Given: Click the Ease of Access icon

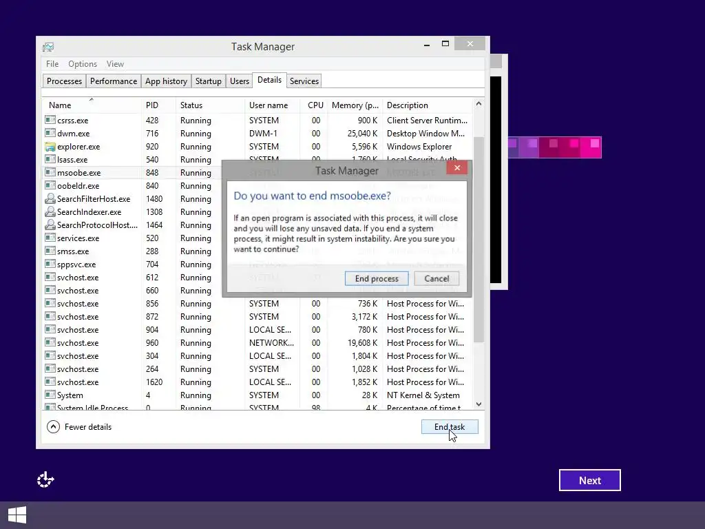Looking at the screenshot, I should tap(45, 480).
